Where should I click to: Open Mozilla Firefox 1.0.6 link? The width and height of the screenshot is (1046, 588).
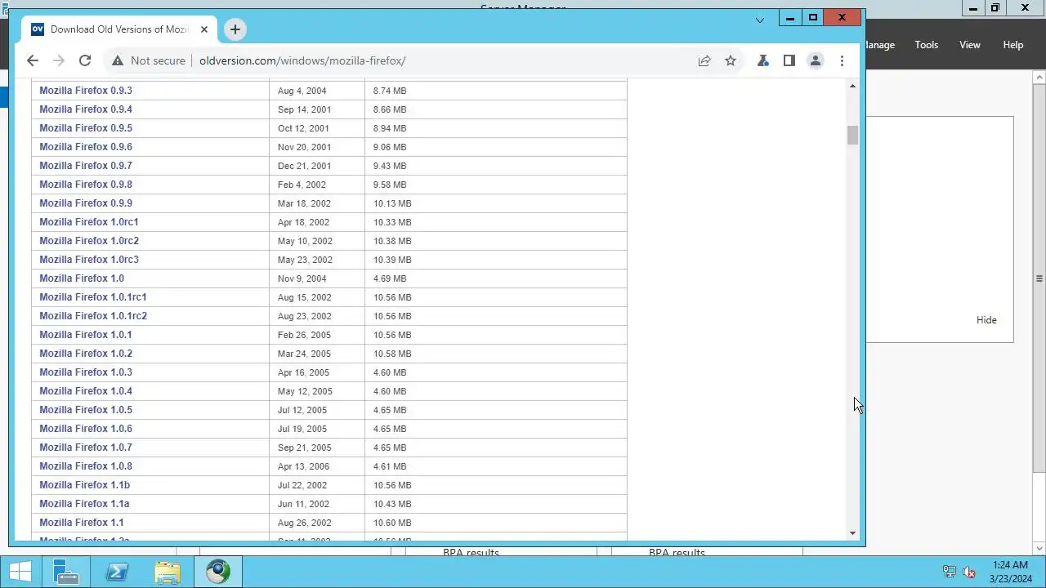(86, 429)
